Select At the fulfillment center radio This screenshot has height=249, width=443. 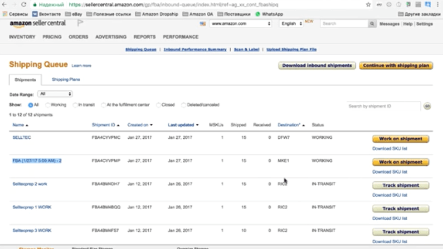pos(103,105)
